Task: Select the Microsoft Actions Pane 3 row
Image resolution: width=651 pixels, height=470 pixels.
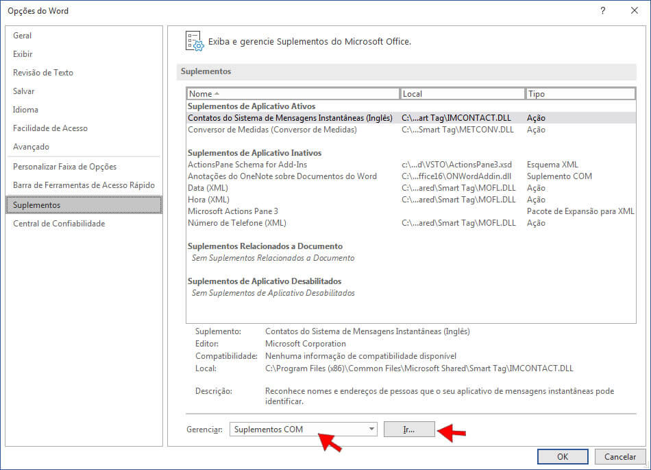Action: pos(411,211)
